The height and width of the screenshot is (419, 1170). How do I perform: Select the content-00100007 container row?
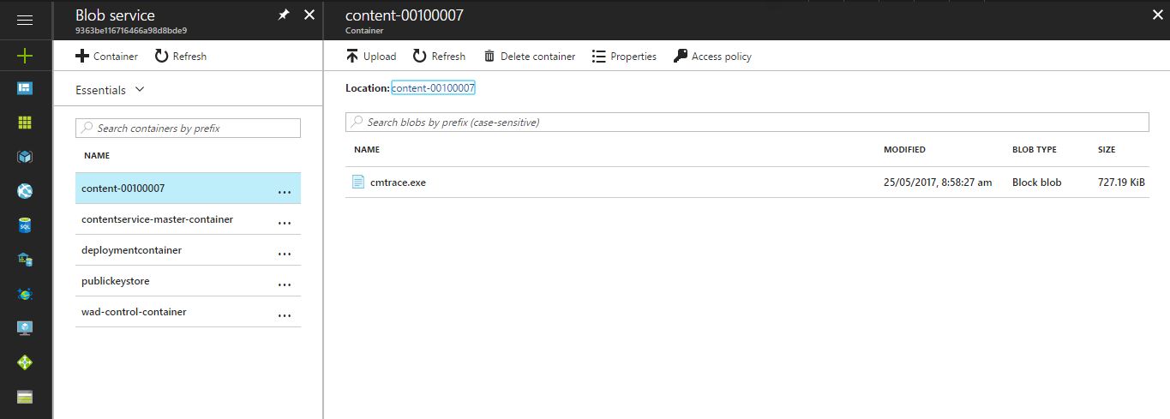[188, 189]
